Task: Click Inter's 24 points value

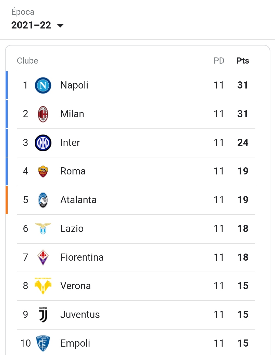Action: tap(243, 143)
